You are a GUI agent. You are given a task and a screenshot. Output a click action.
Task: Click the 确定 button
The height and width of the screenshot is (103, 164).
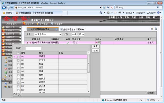(x=95, y=46)
